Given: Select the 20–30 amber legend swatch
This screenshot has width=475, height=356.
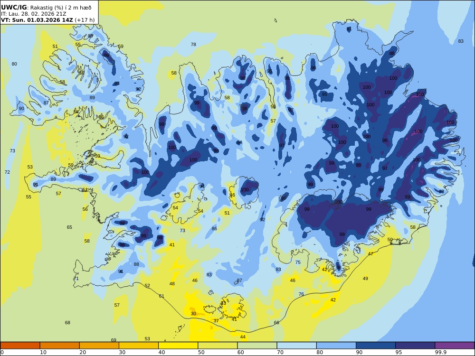Looking at the screenshot, I should 99,346.
